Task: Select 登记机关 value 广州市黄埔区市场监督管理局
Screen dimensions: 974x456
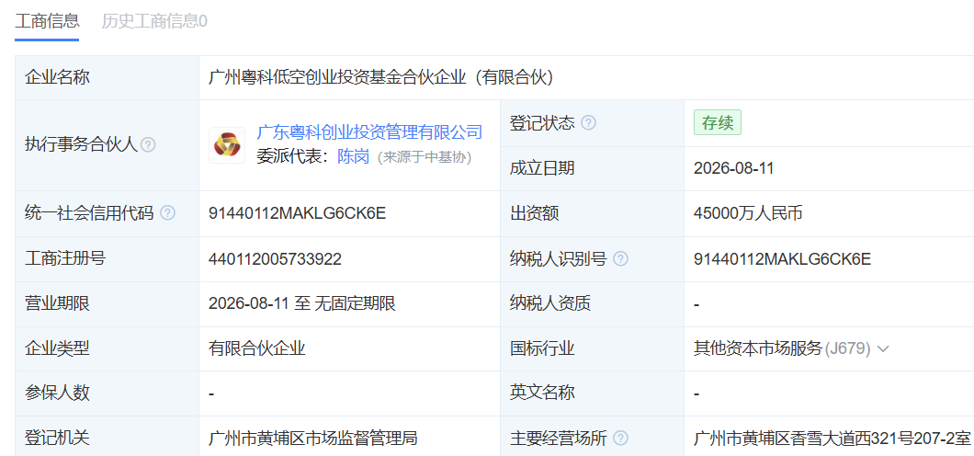Action: 313,438
